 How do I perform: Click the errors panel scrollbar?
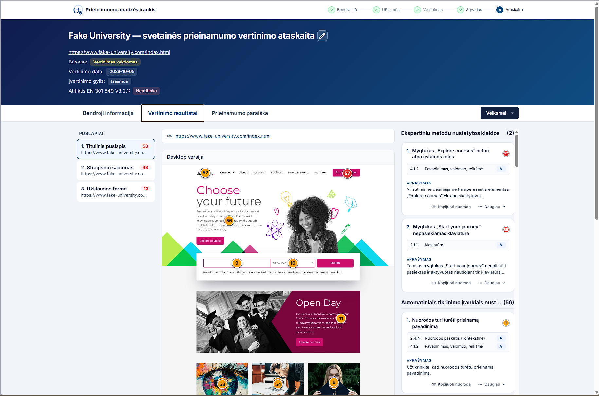(517, 151)
